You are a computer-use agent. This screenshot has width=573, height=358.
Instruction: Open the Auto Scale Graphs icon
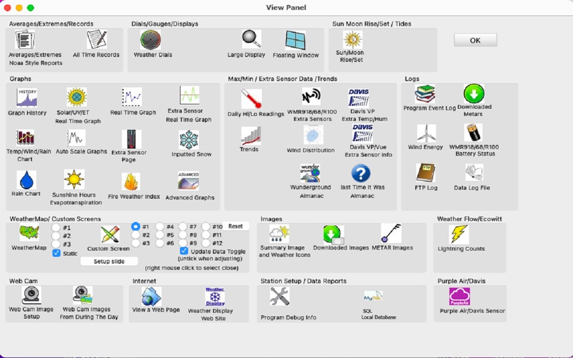coord(76,138)
